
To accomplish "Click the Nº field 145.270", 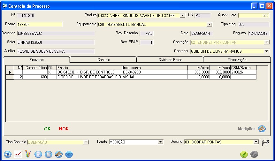I will [26, 15].
